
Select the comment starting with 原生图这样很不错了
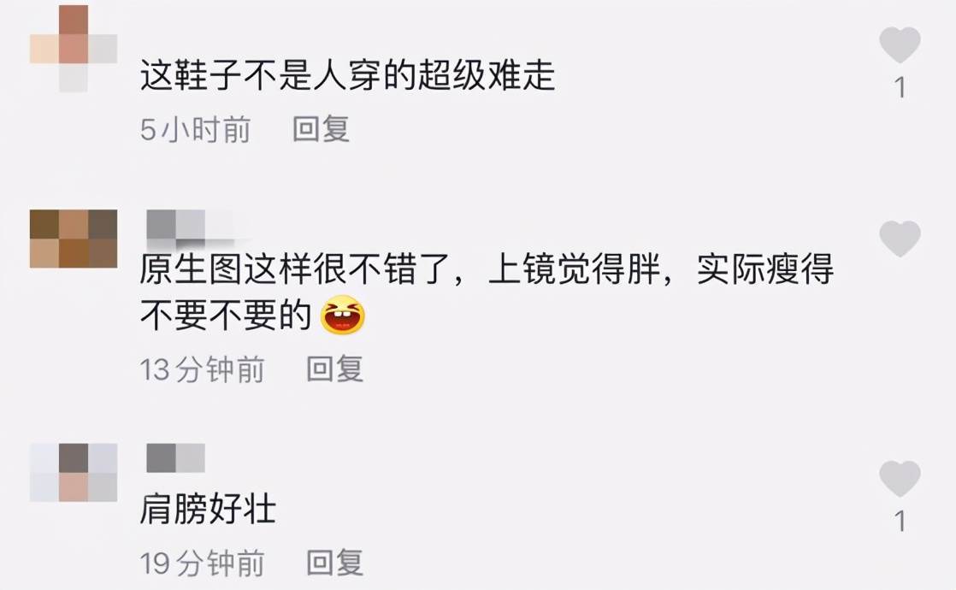[487, 292]
